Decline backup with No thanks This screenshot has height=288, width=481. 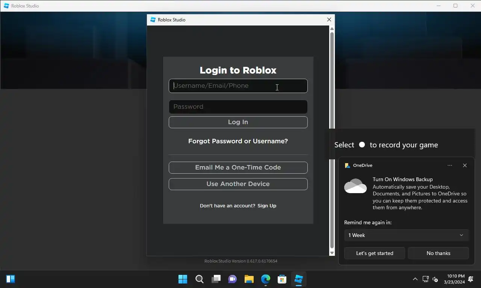439,253
